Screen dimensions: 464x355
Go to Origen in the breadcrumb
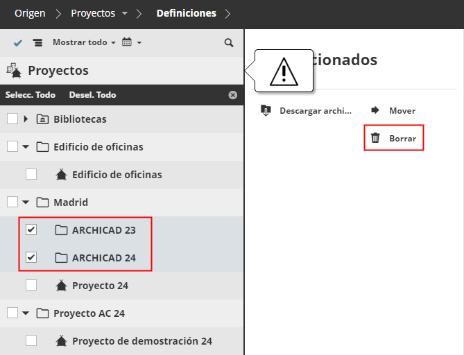pos(30,13)
